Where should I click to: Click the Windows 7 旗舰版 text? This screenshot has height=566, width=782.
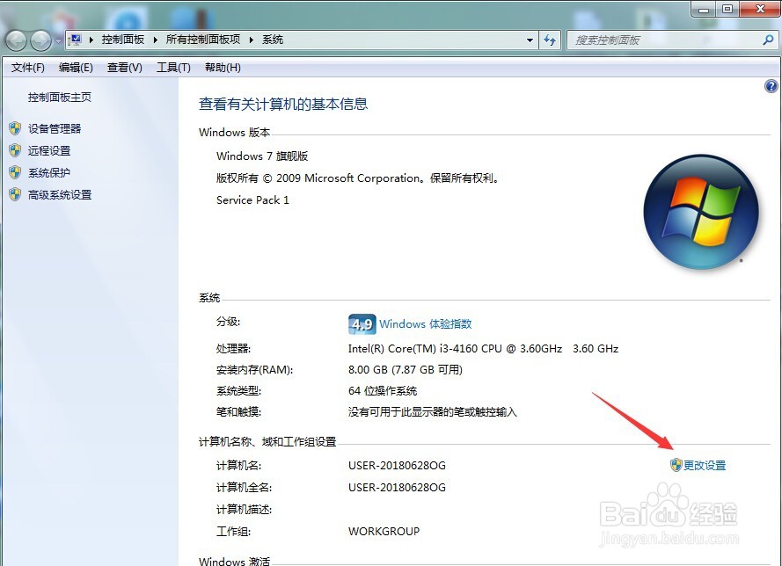pos(262,156)
